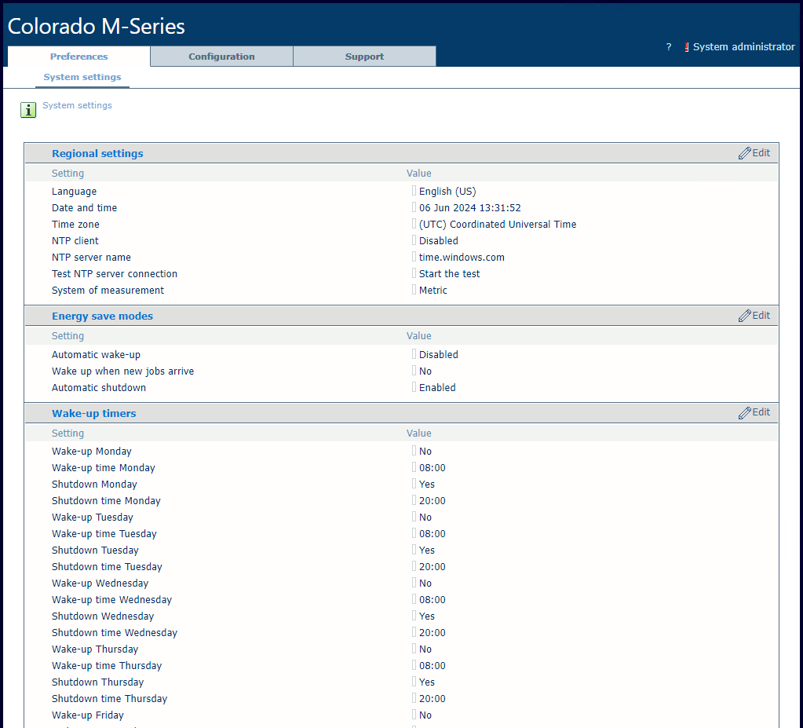Open the Support tab
The width and height of the screenshot is (803, 728).
364,57
